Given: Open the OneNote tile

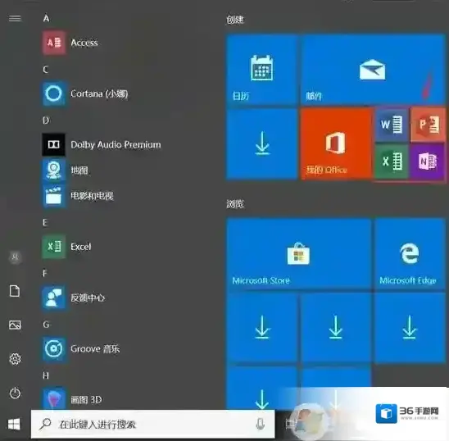Looking at the screenshot, I should click(428, 162).
